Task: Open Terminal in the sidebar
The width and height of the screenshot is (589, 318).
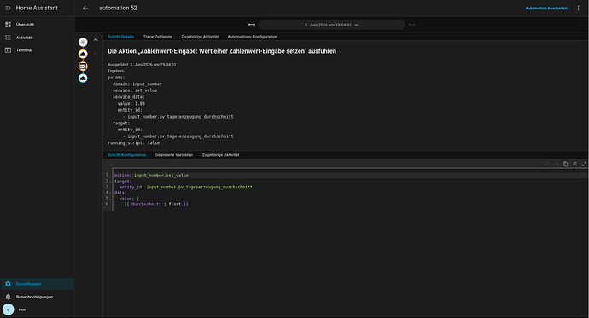Action: 24,50
